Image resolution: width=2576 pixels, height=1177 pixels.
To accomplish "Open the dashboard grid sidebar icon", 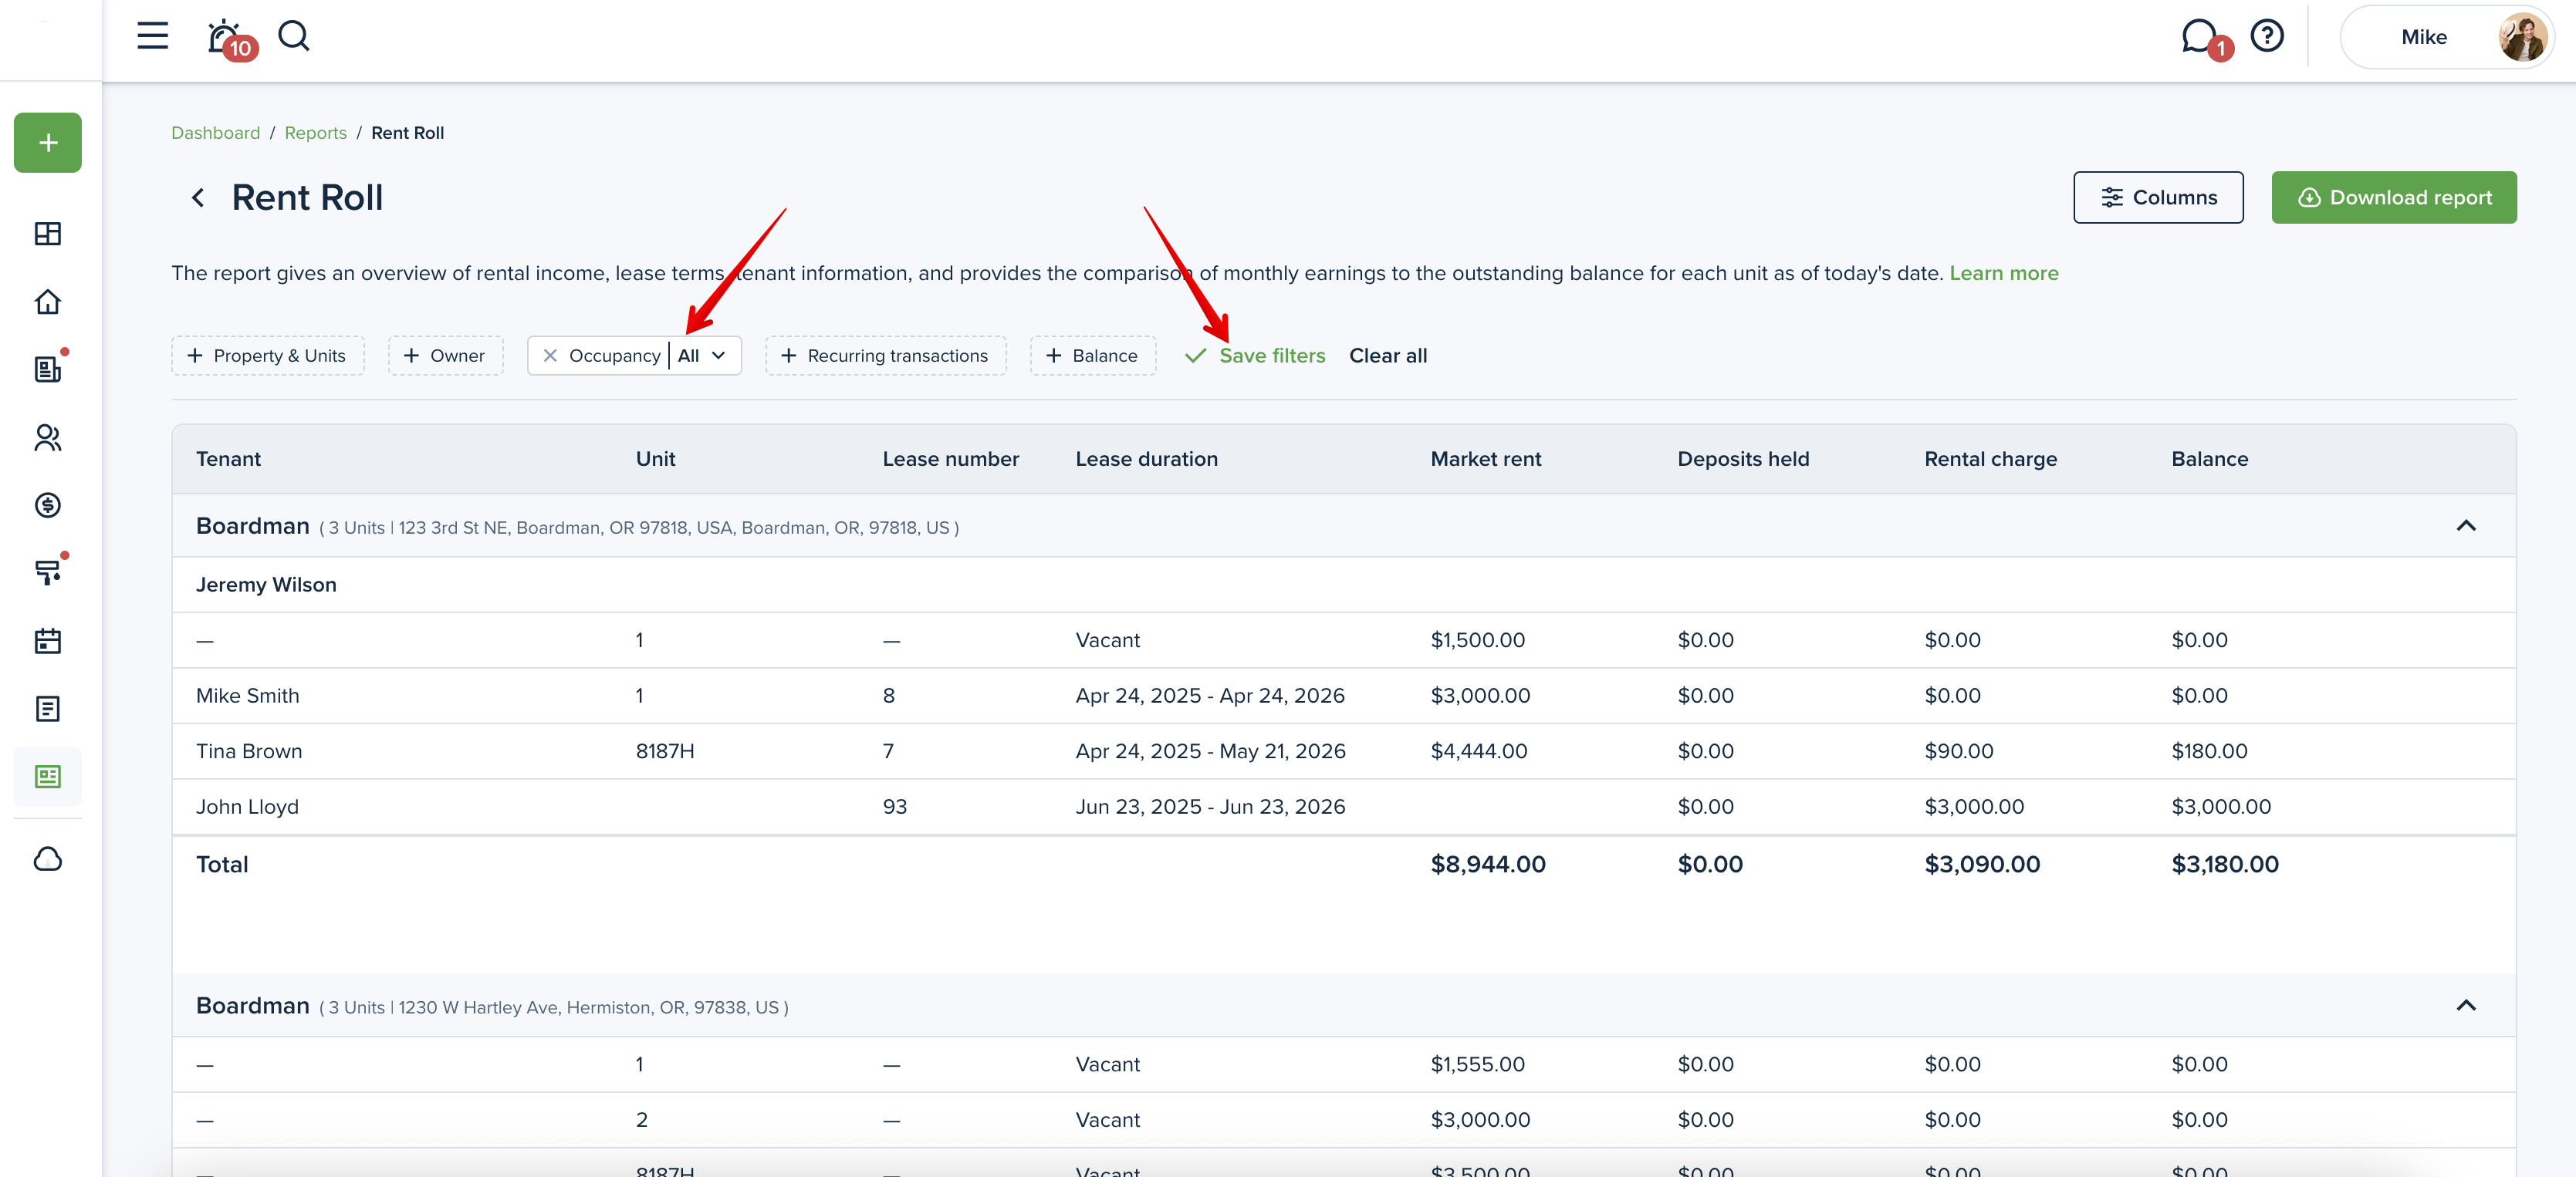I will [48, 234].
